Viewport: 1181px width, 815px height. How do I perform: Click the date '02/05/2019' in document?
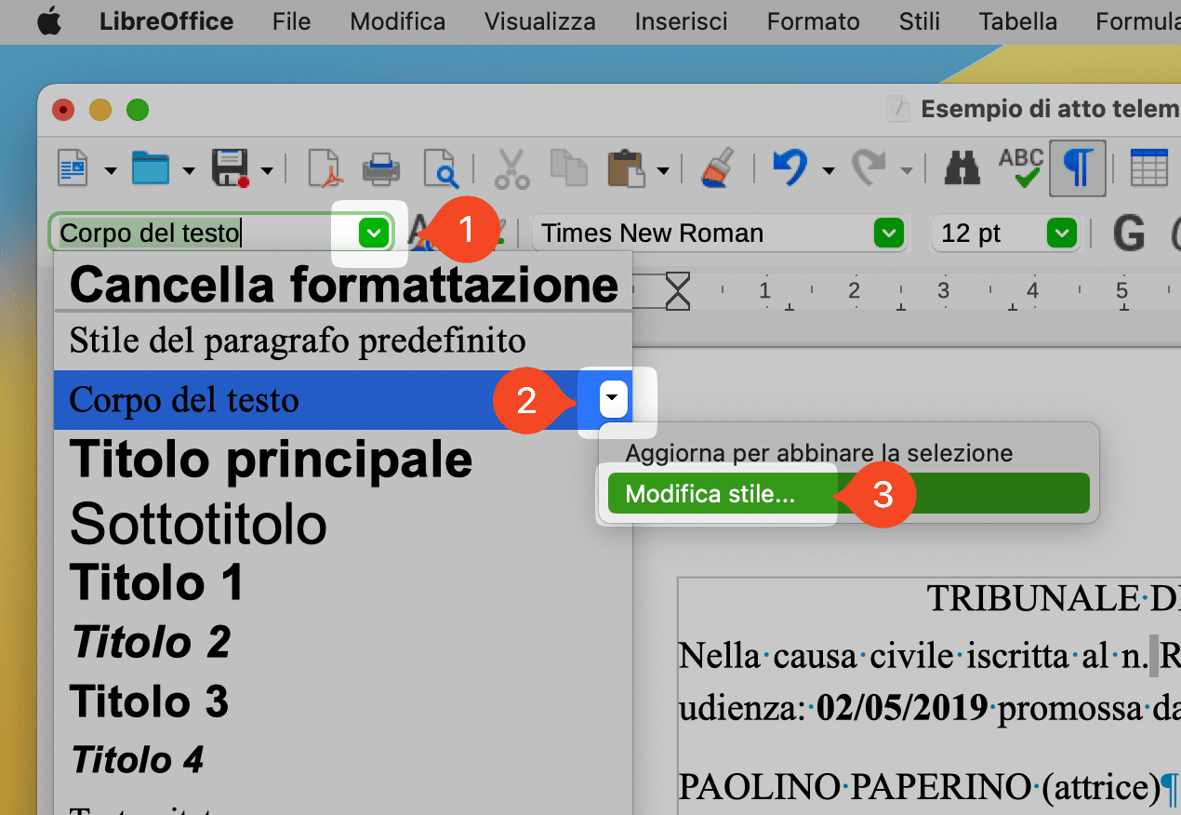tap(903, 709)
